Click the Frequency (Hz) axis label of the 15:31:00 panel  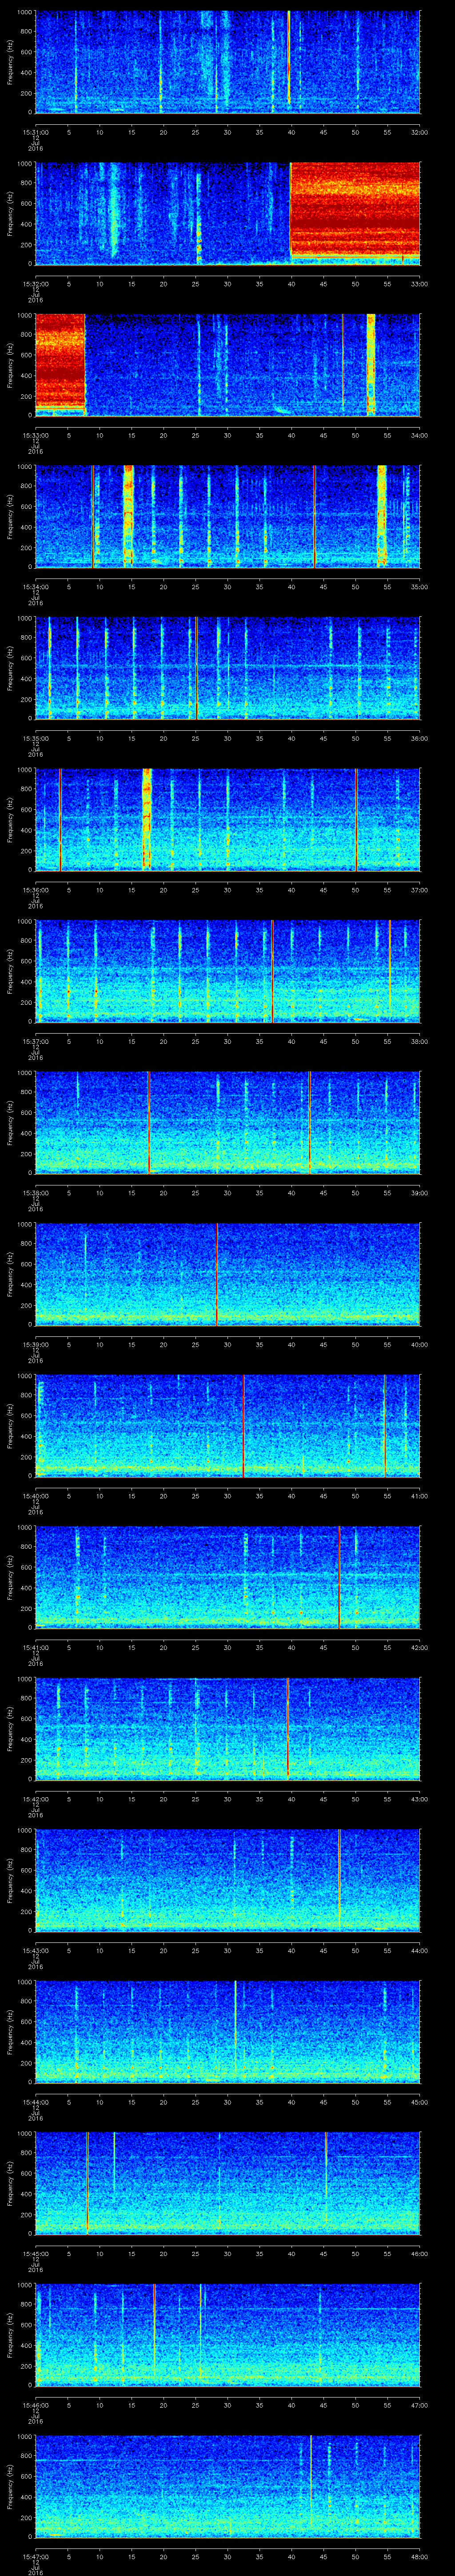11,62
